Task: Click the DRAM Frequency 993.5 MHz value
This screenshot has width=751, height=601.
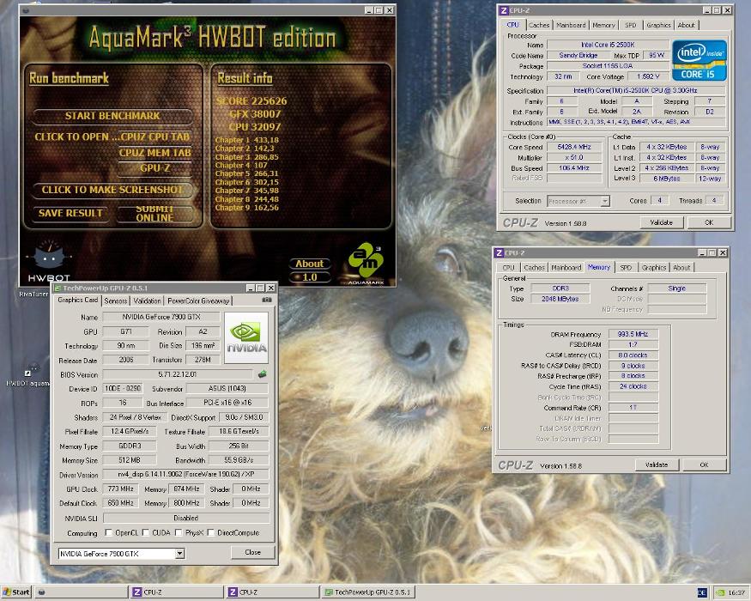Action: tap(633, 334)
